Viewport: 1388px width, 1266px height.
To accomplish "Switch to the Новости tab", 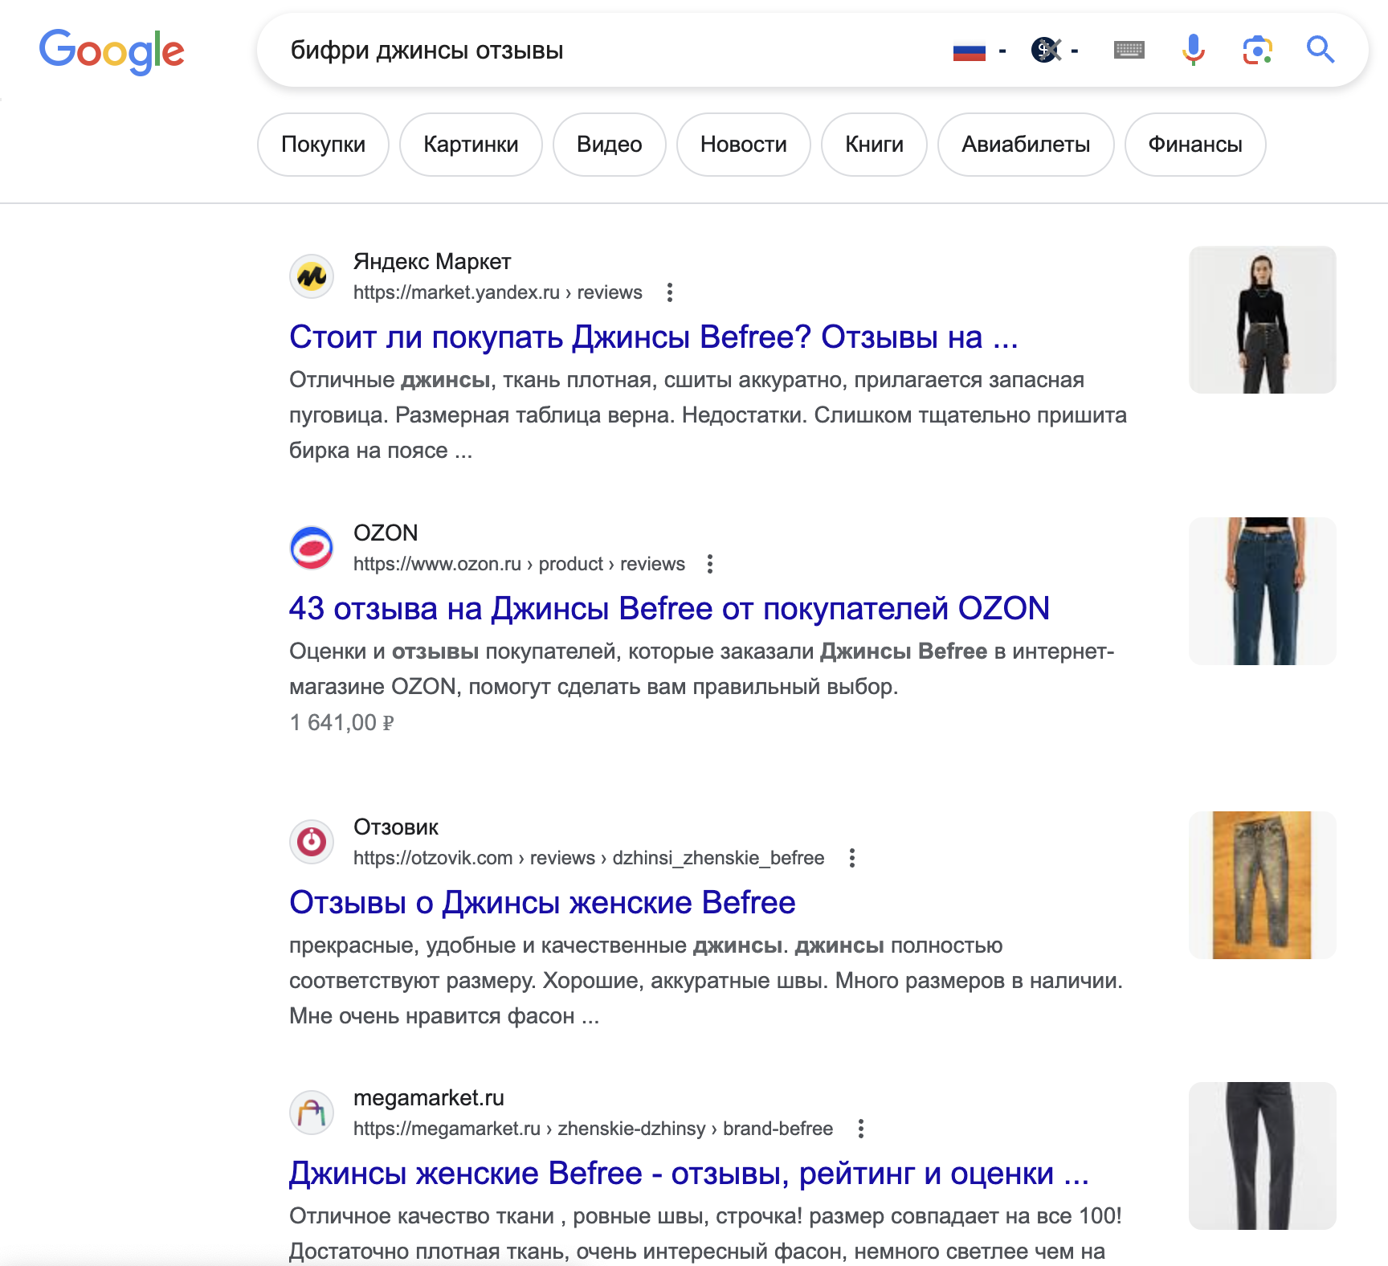I will click(743, 145).
